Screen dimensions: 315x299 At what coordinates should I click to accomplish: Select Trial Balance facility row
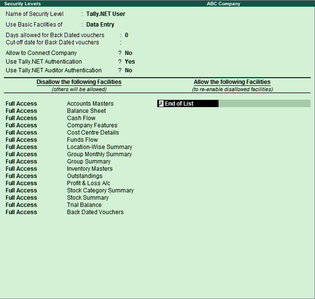(84, 204)
